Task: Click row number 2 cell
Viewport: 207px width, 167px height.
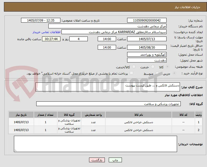Action: click(198, 130)
